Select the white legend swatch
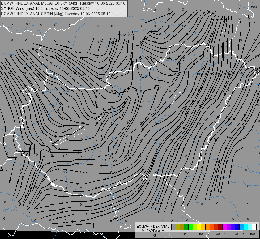Image resolution: width=260 pixels, height=239 pixels. 254,227
